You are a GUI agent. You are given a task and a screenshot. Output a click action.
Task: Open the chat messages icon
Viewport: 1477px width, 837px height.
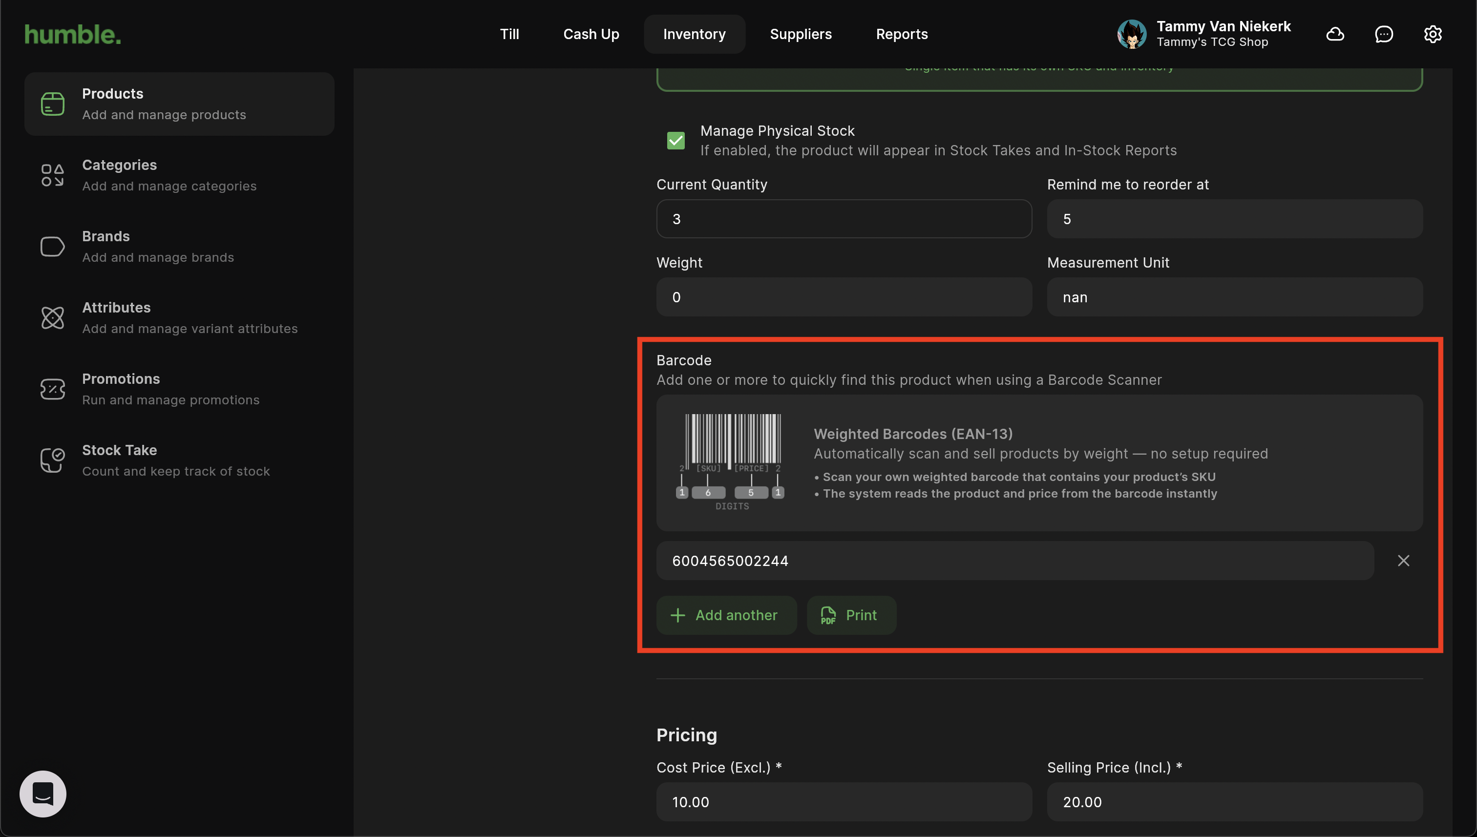[x=1384, y=34]
